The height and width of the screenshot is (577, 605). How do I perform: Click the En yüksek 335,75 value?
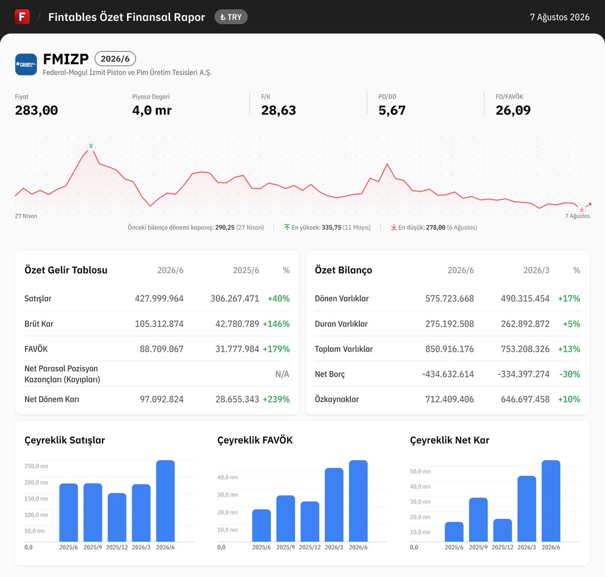[331, 228]
